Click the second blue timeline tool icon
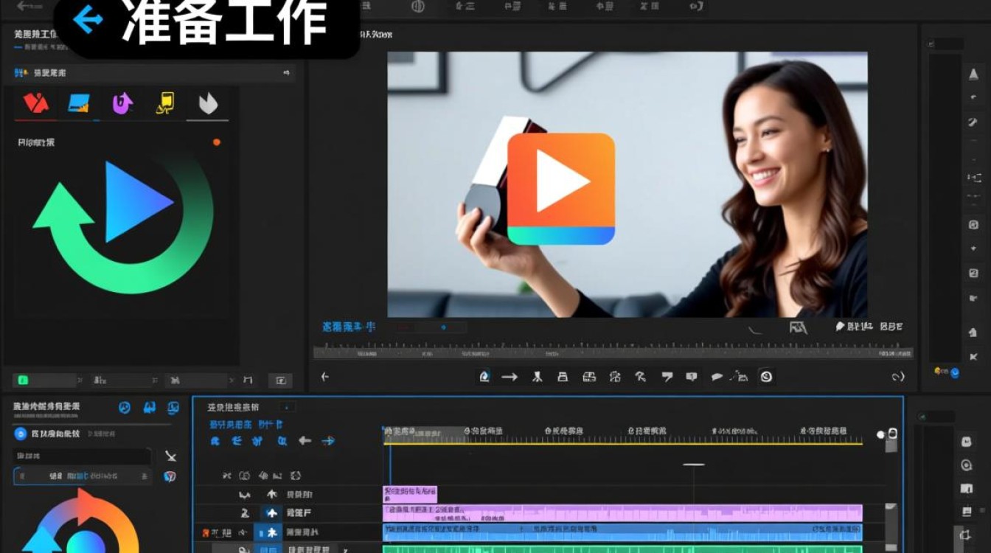This screenshot has width=991, height=553. pos(237,441)
